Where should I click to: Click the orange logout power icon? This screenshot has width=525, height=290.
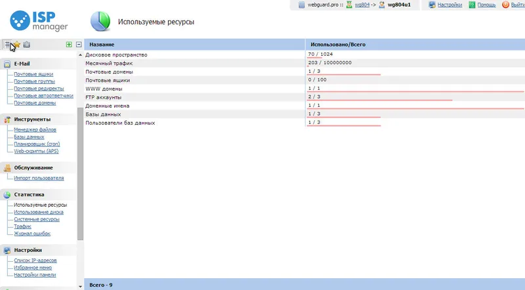[x=505, y=5]
